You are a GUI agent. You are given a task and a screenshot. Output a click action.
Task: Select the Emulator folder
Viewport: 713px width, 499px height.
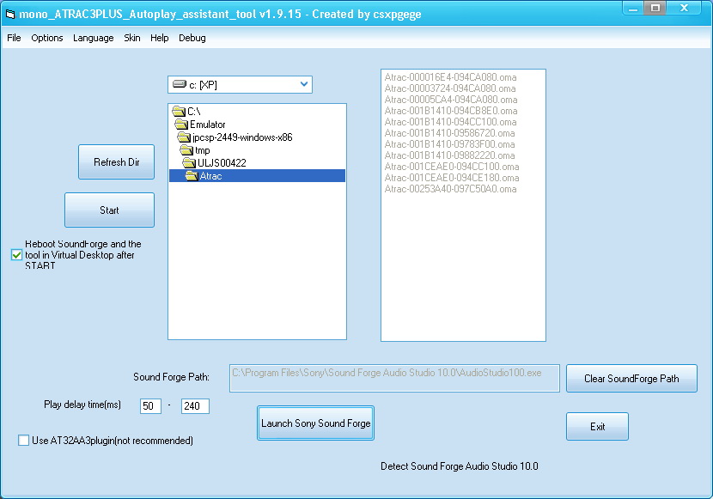[207, 124]
